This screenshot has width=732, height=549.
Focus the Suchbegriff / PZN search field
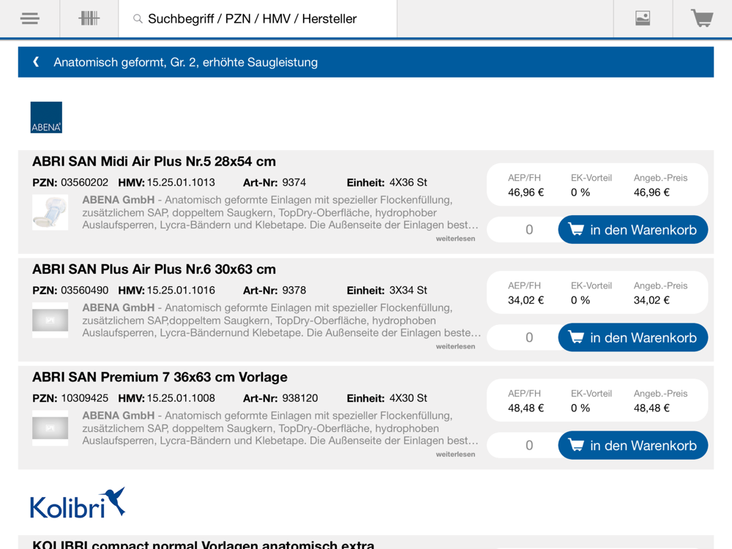pos(258,19)
